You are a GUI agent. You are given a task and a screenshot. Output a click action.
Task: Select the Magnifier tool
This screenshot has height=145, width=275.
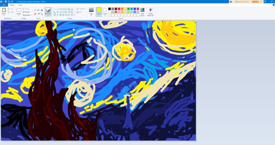point(42,14)
